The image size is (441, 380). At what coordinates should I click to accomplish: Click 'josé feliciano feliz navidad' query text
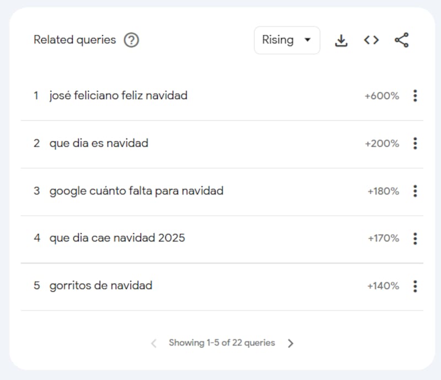tap(119, 95)
